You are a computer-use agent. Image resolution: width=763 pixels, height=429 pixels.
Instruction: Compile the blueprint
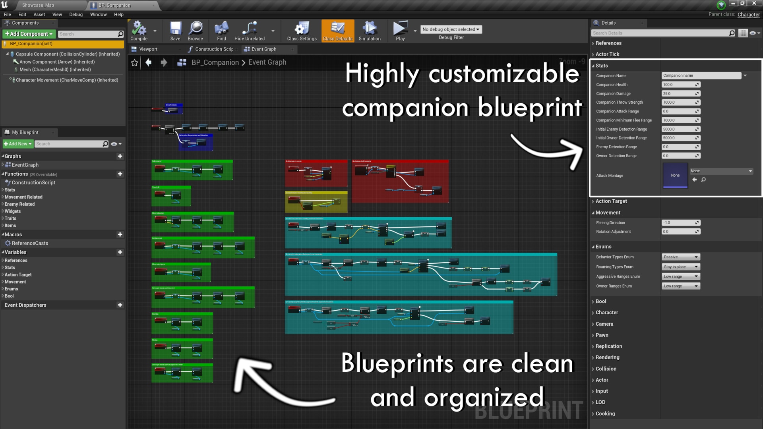139,31
